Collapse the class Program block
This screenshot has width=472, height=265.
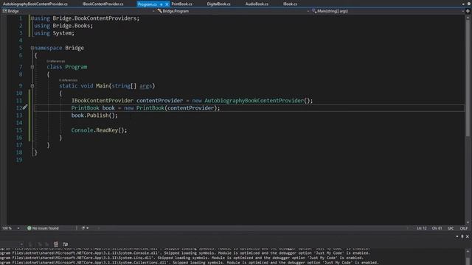(32, 67)
